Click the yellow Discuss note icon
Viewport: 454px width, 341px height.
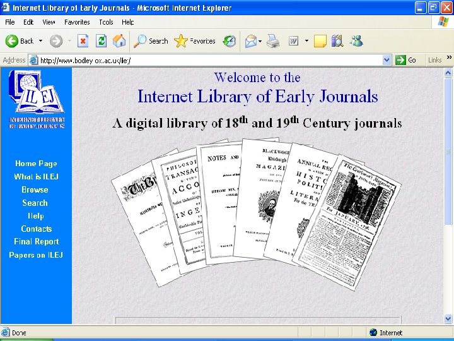tap(320, 41)
